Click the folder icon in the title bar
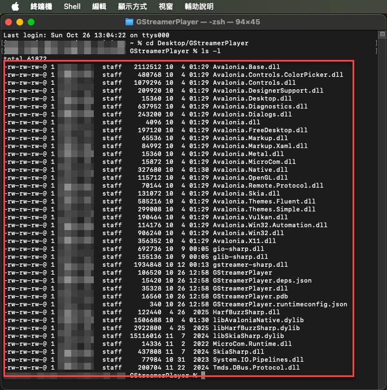This screenshot has width=387, height=390. [129, 22]
